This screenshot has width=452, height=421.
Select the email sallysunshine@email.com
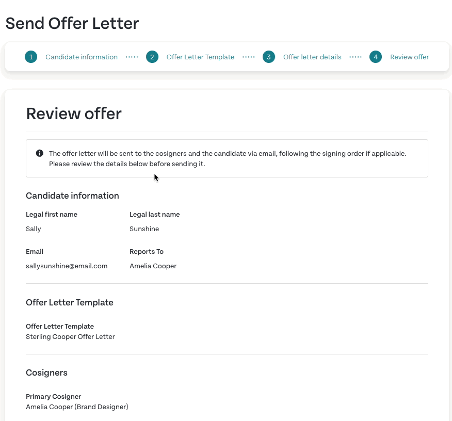click(x=67, y=266)
